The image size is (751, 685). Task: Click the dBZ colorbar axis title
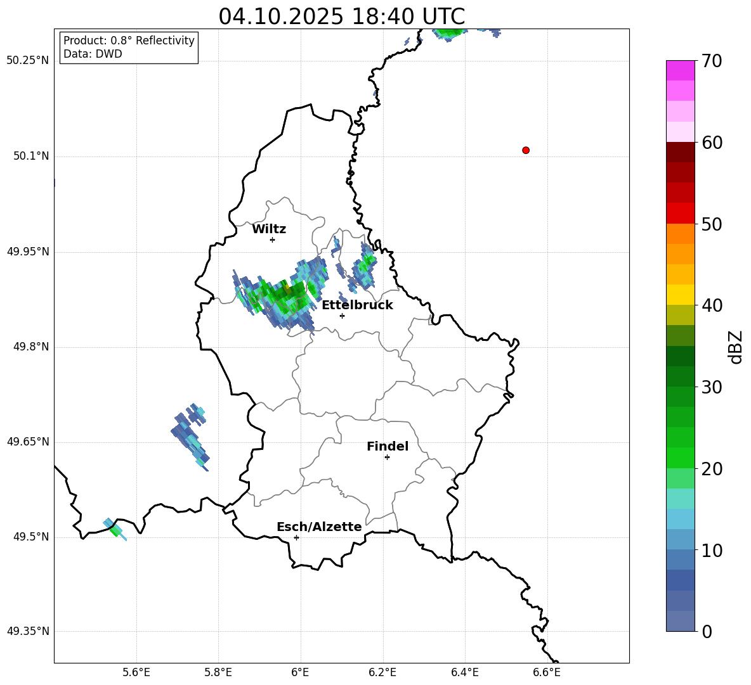(x=735, y=347)
